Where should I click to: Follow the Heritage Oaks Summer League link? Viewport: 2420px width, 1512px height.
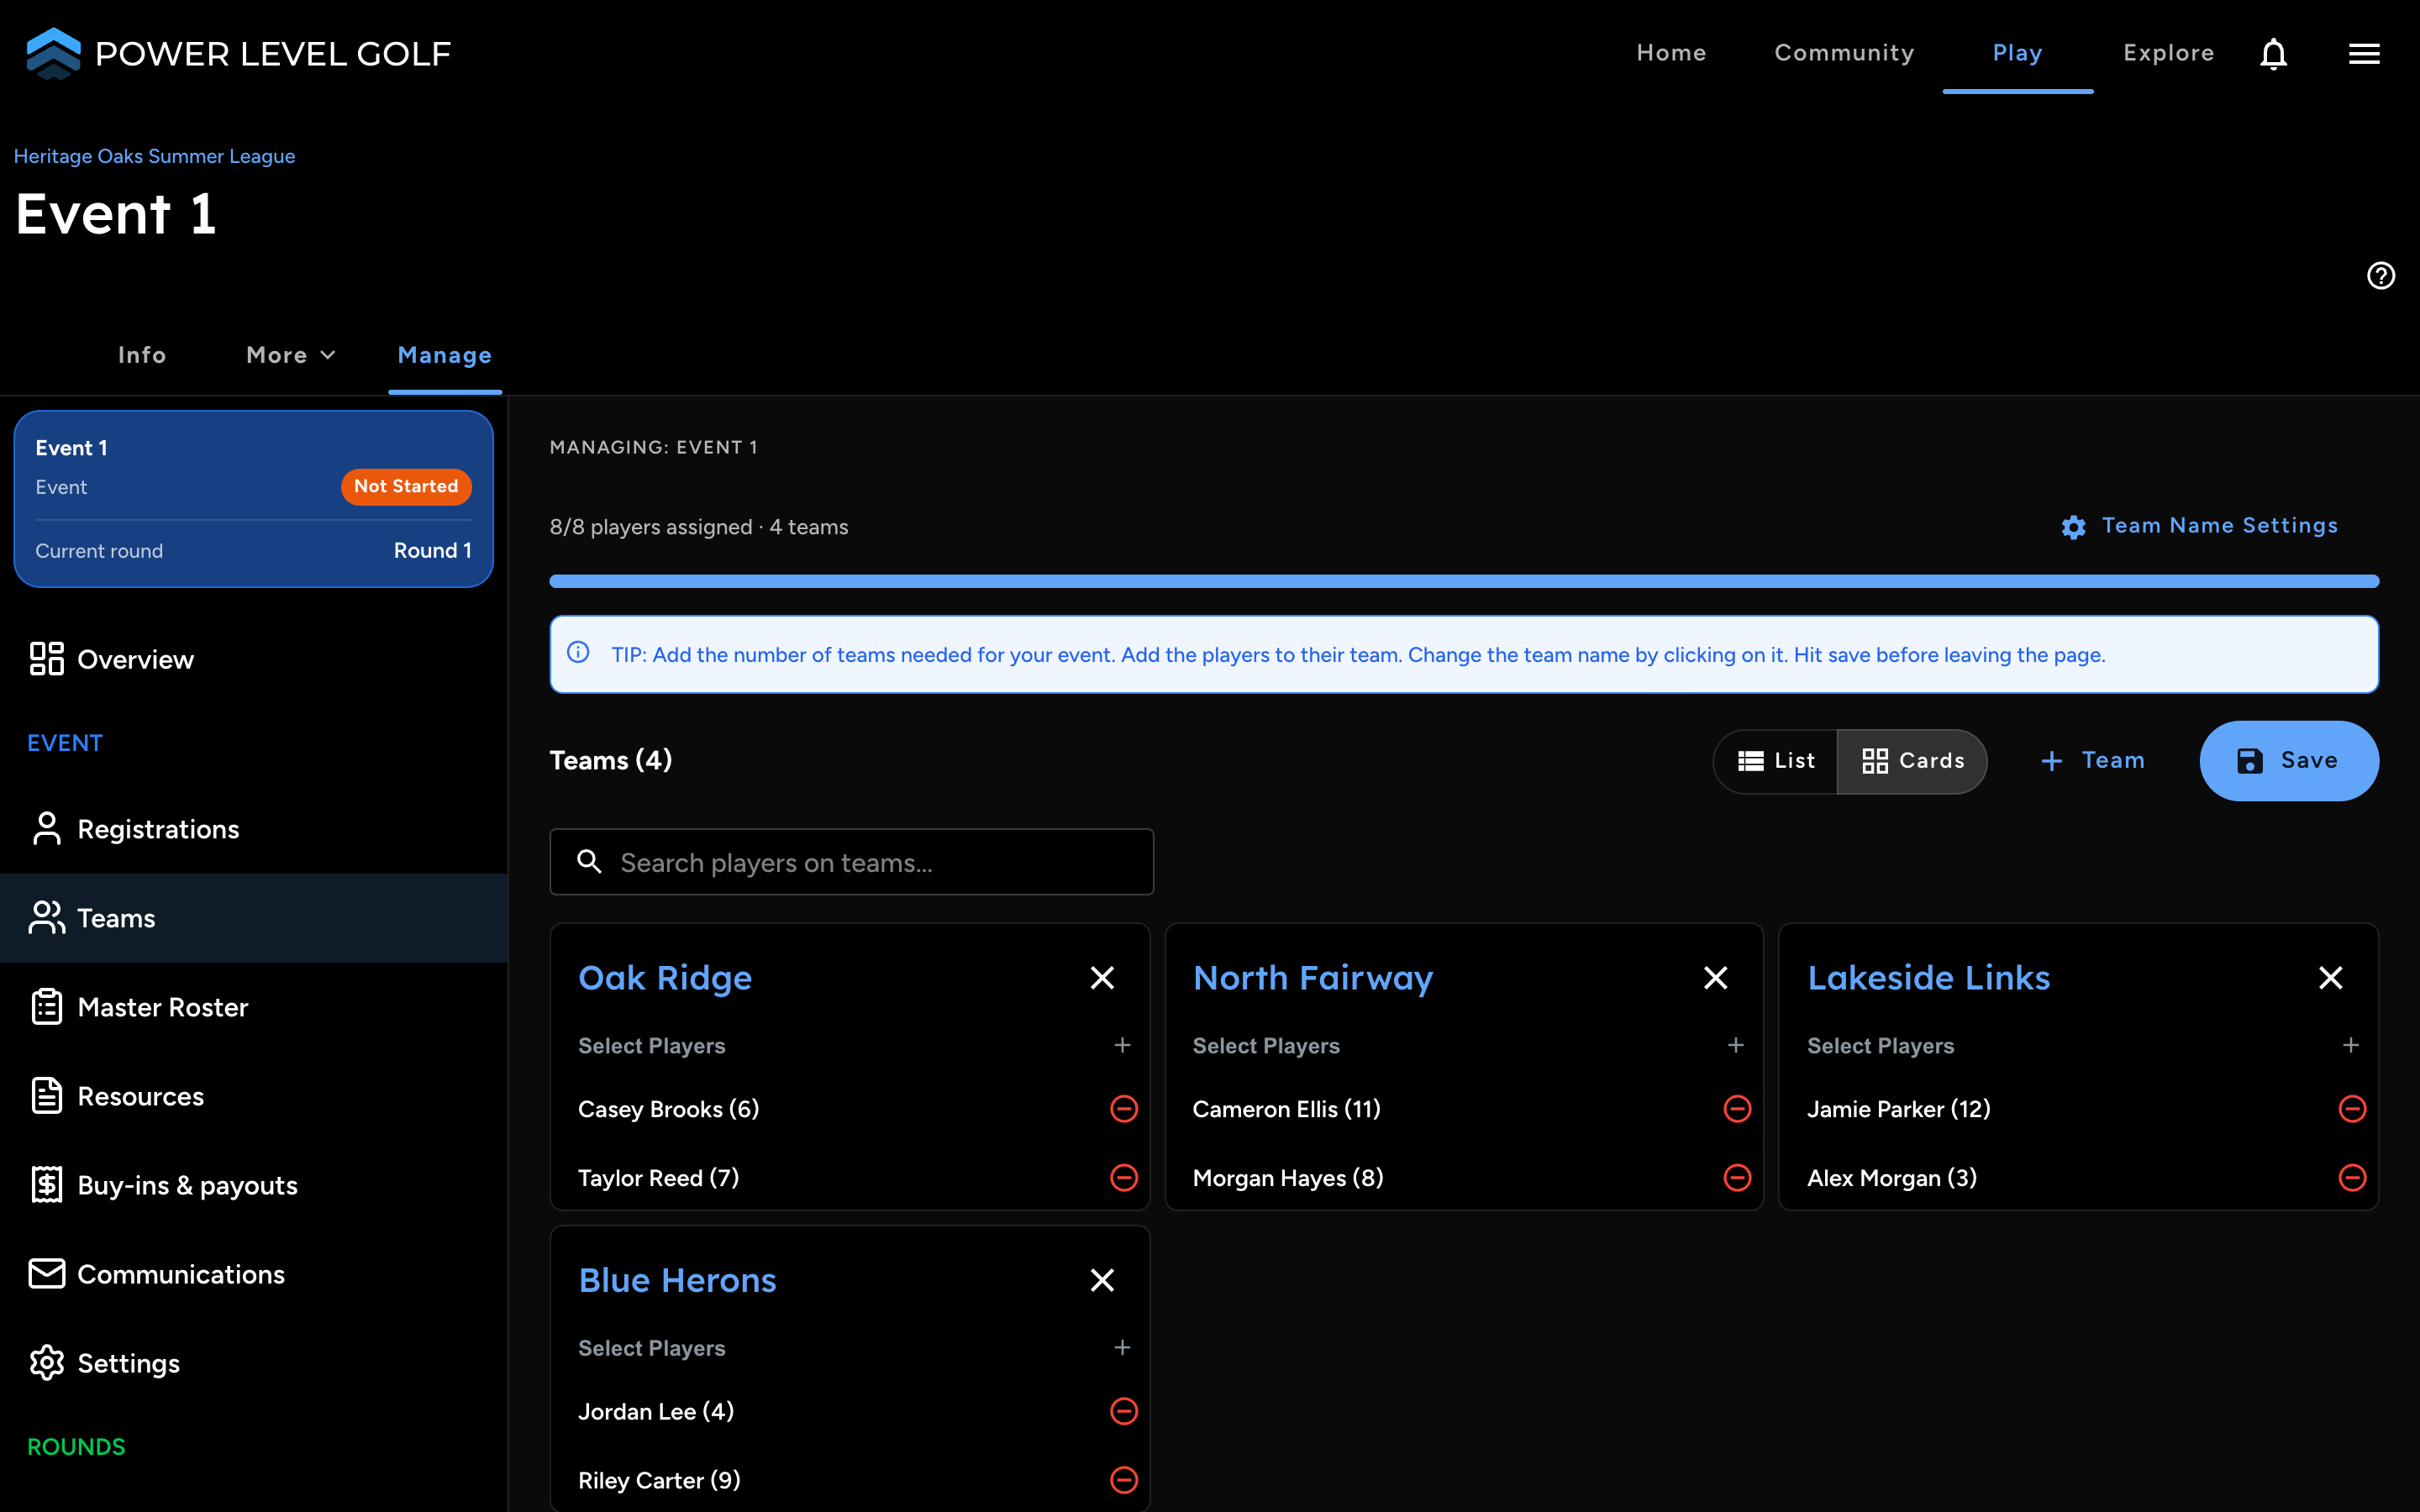click(154, 156)
